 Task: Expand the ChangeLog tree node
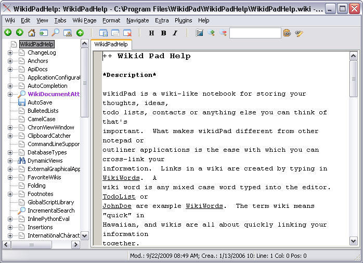click(x=10, y=52)
